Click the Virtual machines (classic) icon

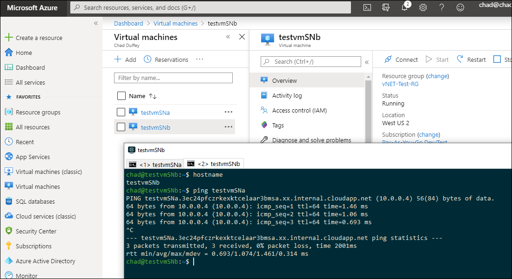9,171
